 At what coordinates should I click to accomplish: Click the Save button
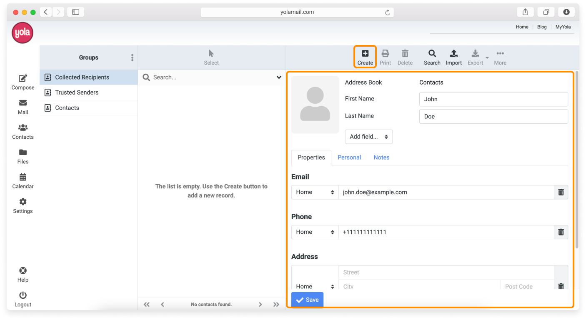307,299
